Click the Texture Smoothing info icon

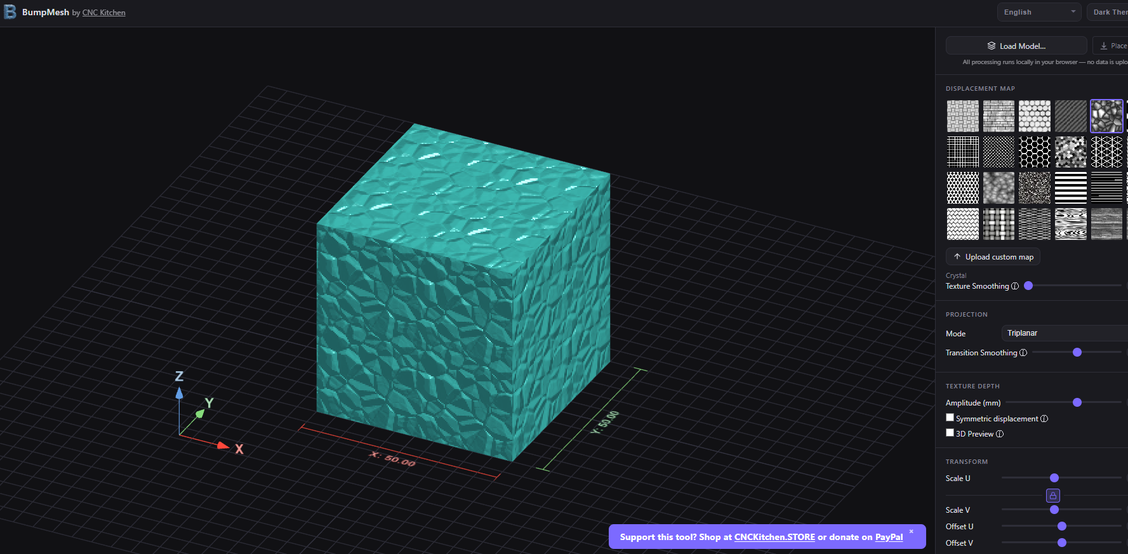click(1015, 286)
